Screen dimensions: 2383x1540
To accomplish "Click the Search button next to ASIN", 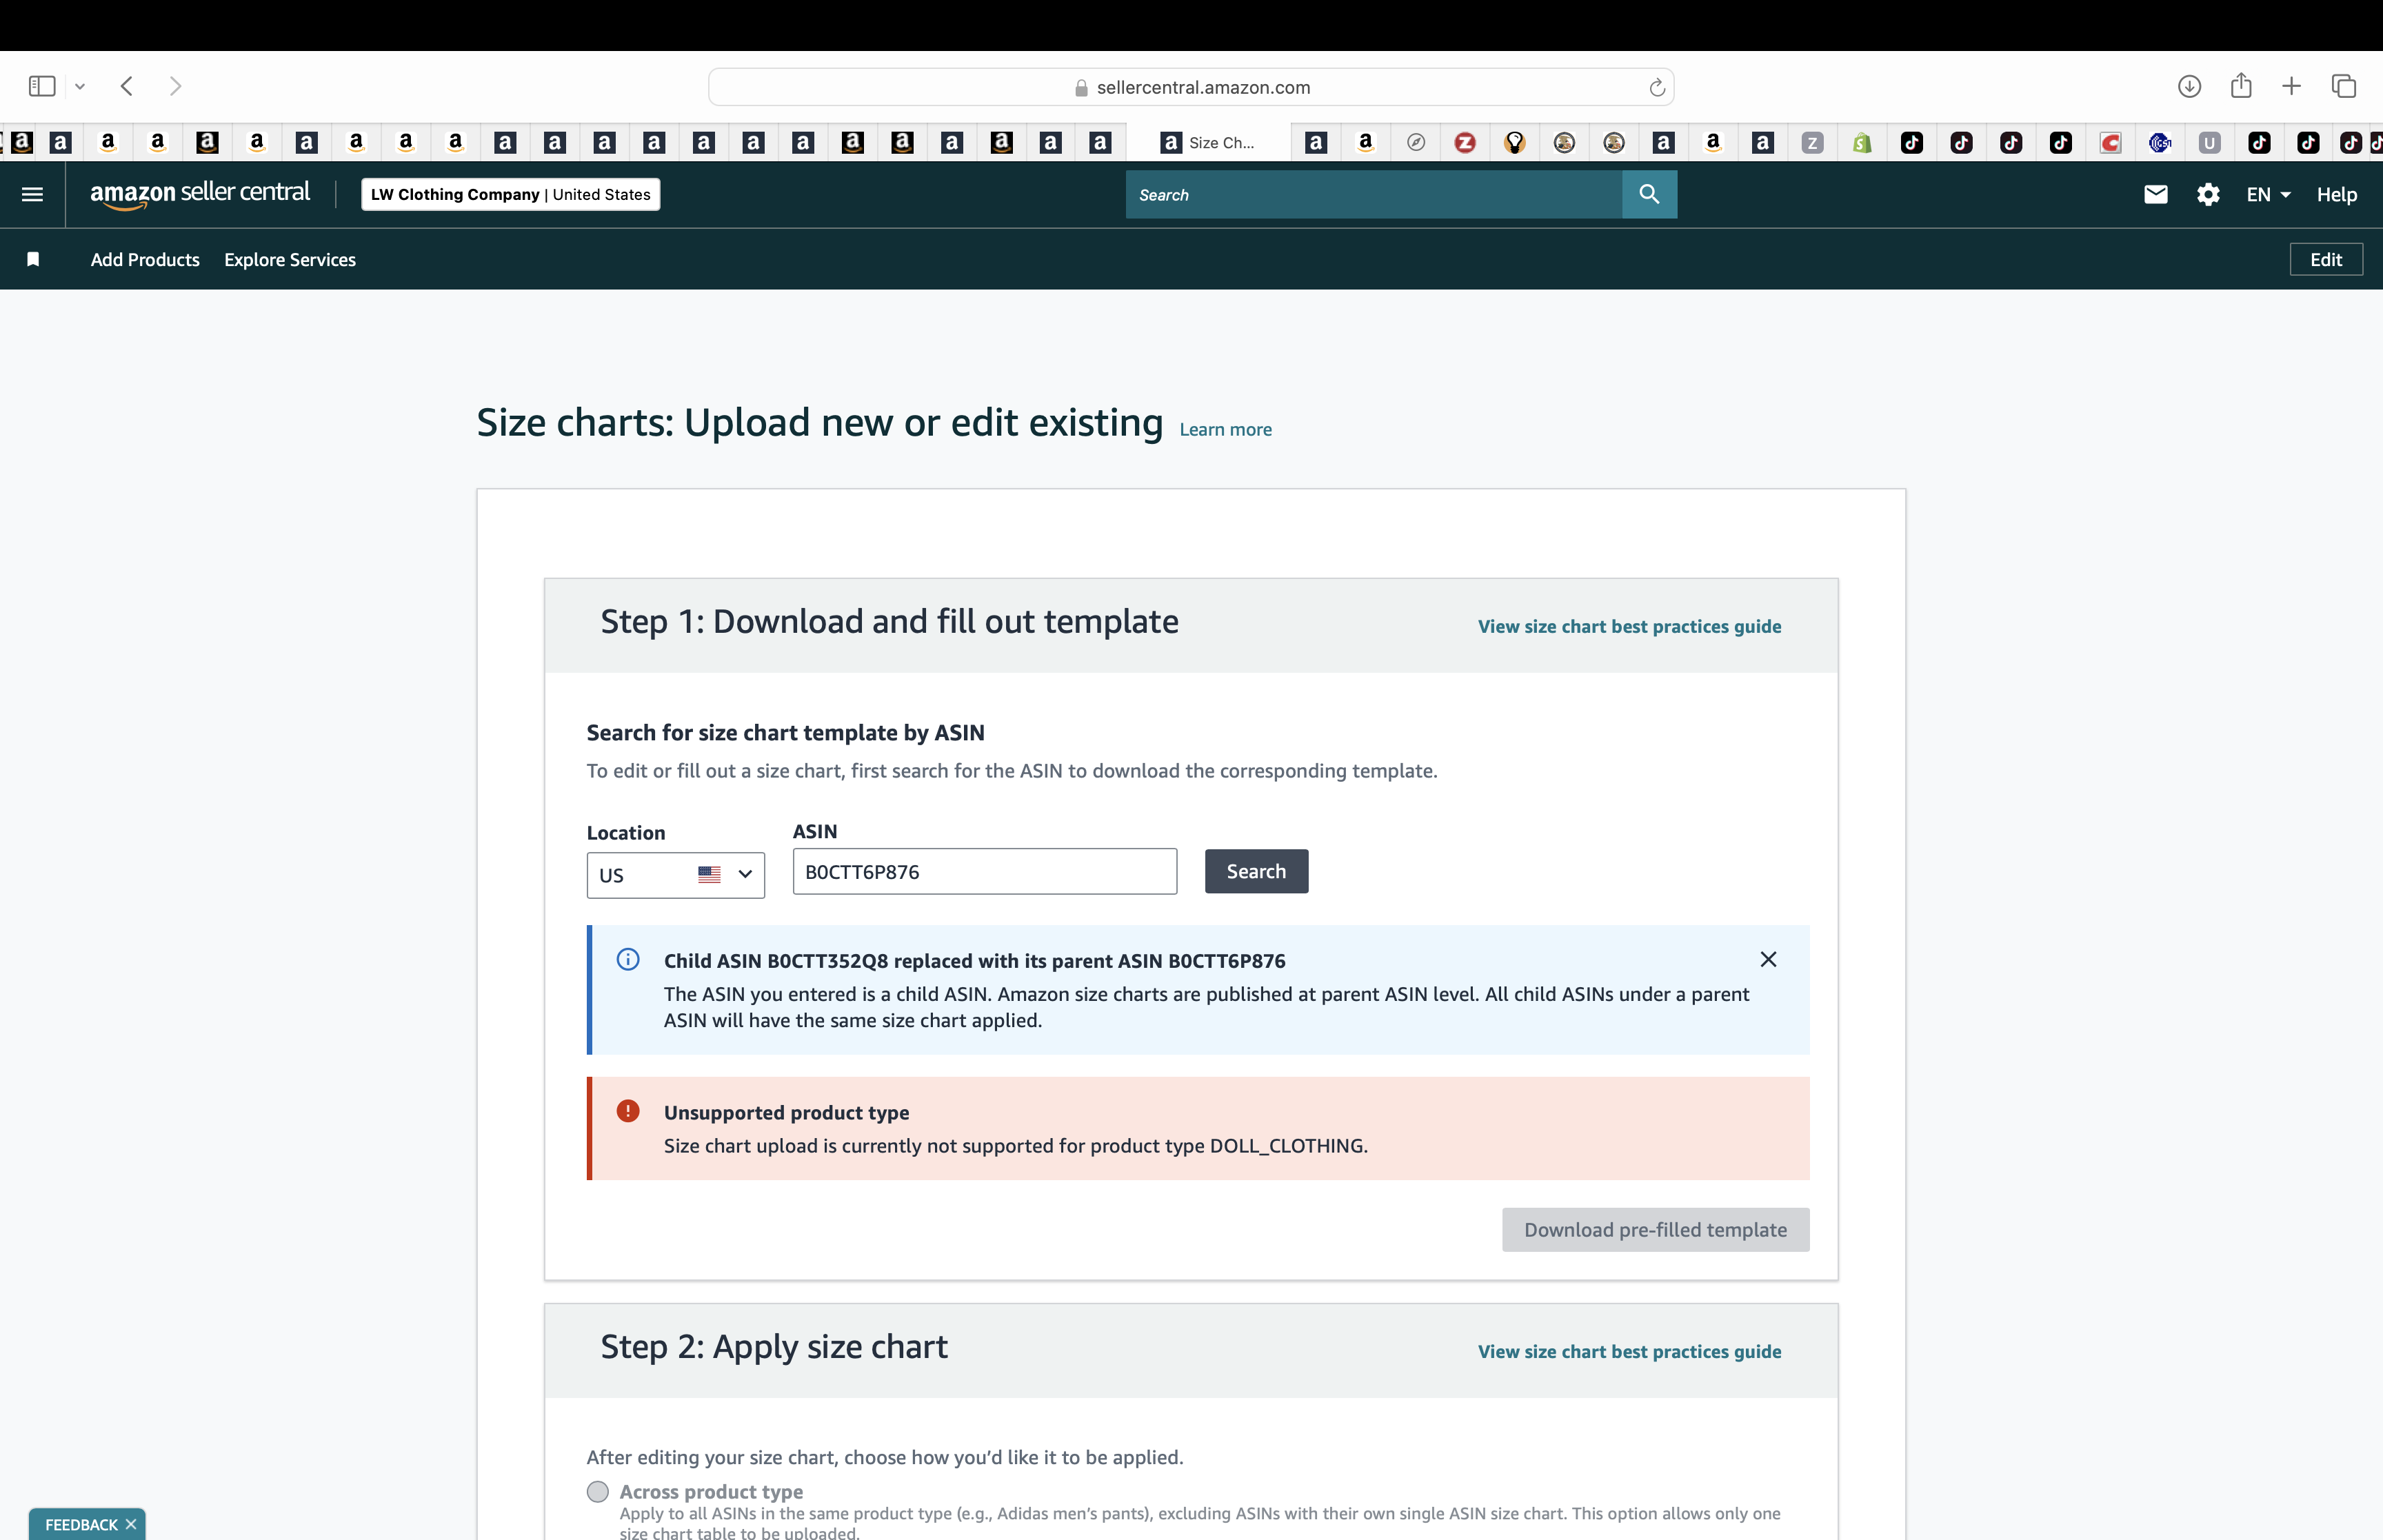I will 1256,871.
